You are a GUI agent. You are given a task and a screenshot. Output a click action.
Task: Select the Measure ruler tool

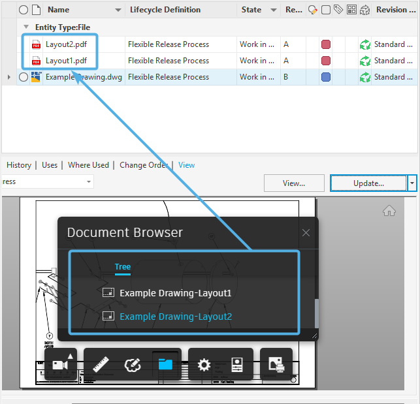pyautogui.click(x=101, y=364)
